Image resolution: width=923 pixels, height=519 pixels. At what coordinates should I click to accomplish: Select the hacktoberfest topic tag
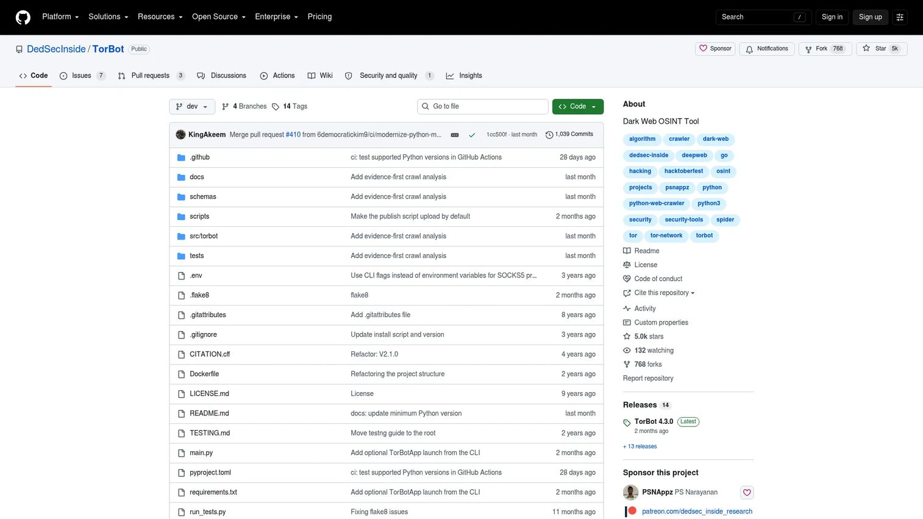click(683, 171)
